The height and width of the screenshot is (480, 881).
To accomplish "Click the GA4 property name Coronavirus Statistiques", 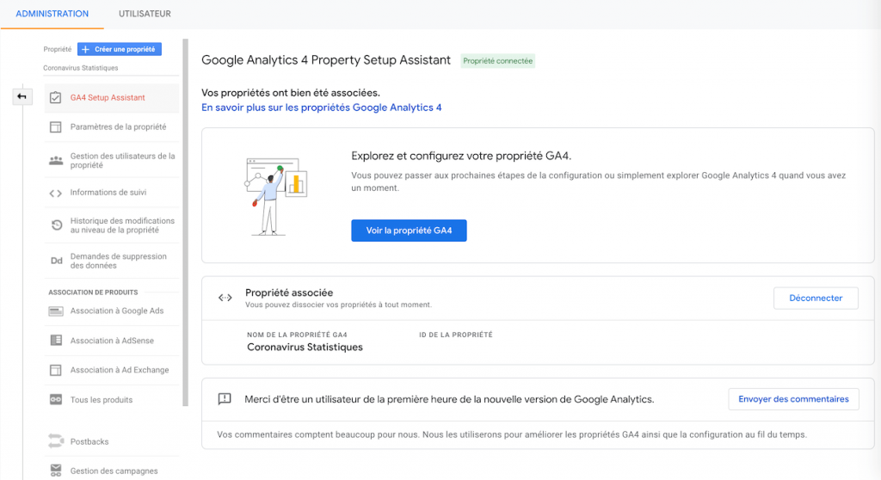I will tap(305, 348).
